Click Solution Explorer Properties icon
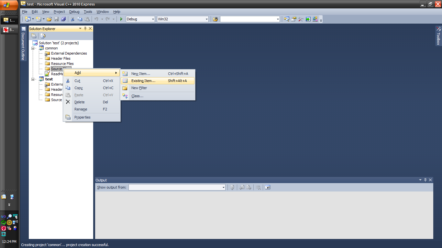Image resolution: width=442 pixels, height=248 pixels. tap(33, 36)
